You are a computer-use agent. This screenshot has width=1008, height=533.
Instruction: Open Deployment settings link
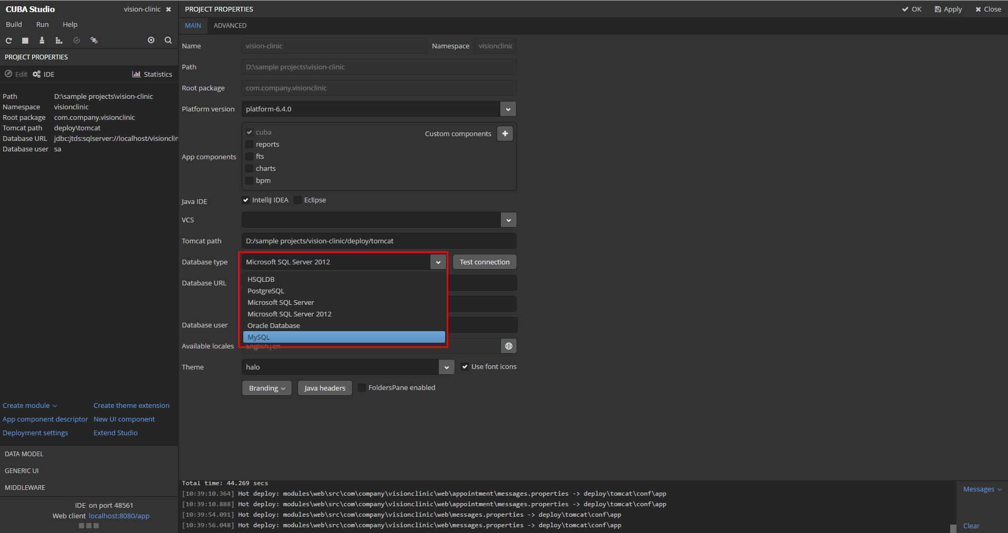[x=35, y=433]
